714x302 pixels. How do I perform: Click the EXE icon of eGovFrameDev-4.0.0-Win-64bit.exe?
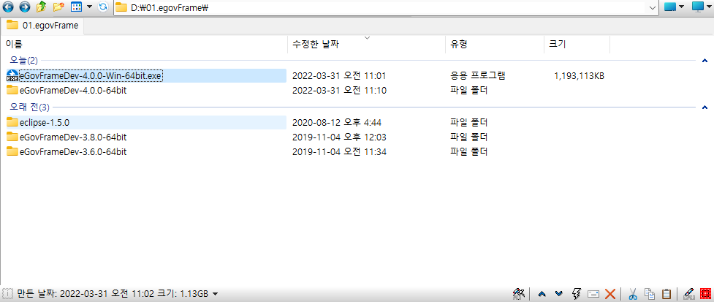click(12, 76)
